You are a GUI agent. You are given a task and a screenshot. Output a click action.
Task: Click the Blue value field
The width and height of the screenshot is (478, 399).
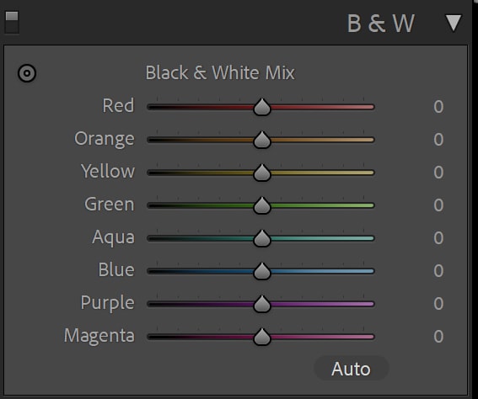438,271
